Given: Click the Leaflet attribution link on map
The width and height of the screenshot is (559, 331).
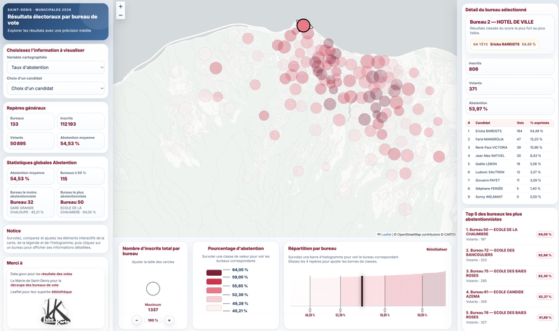Looking at the screenshot, I should pos(385,235).
